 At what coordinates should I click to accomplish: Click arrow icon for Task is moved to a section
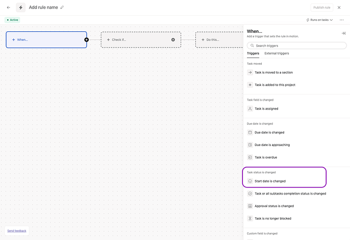pos(250,72)
